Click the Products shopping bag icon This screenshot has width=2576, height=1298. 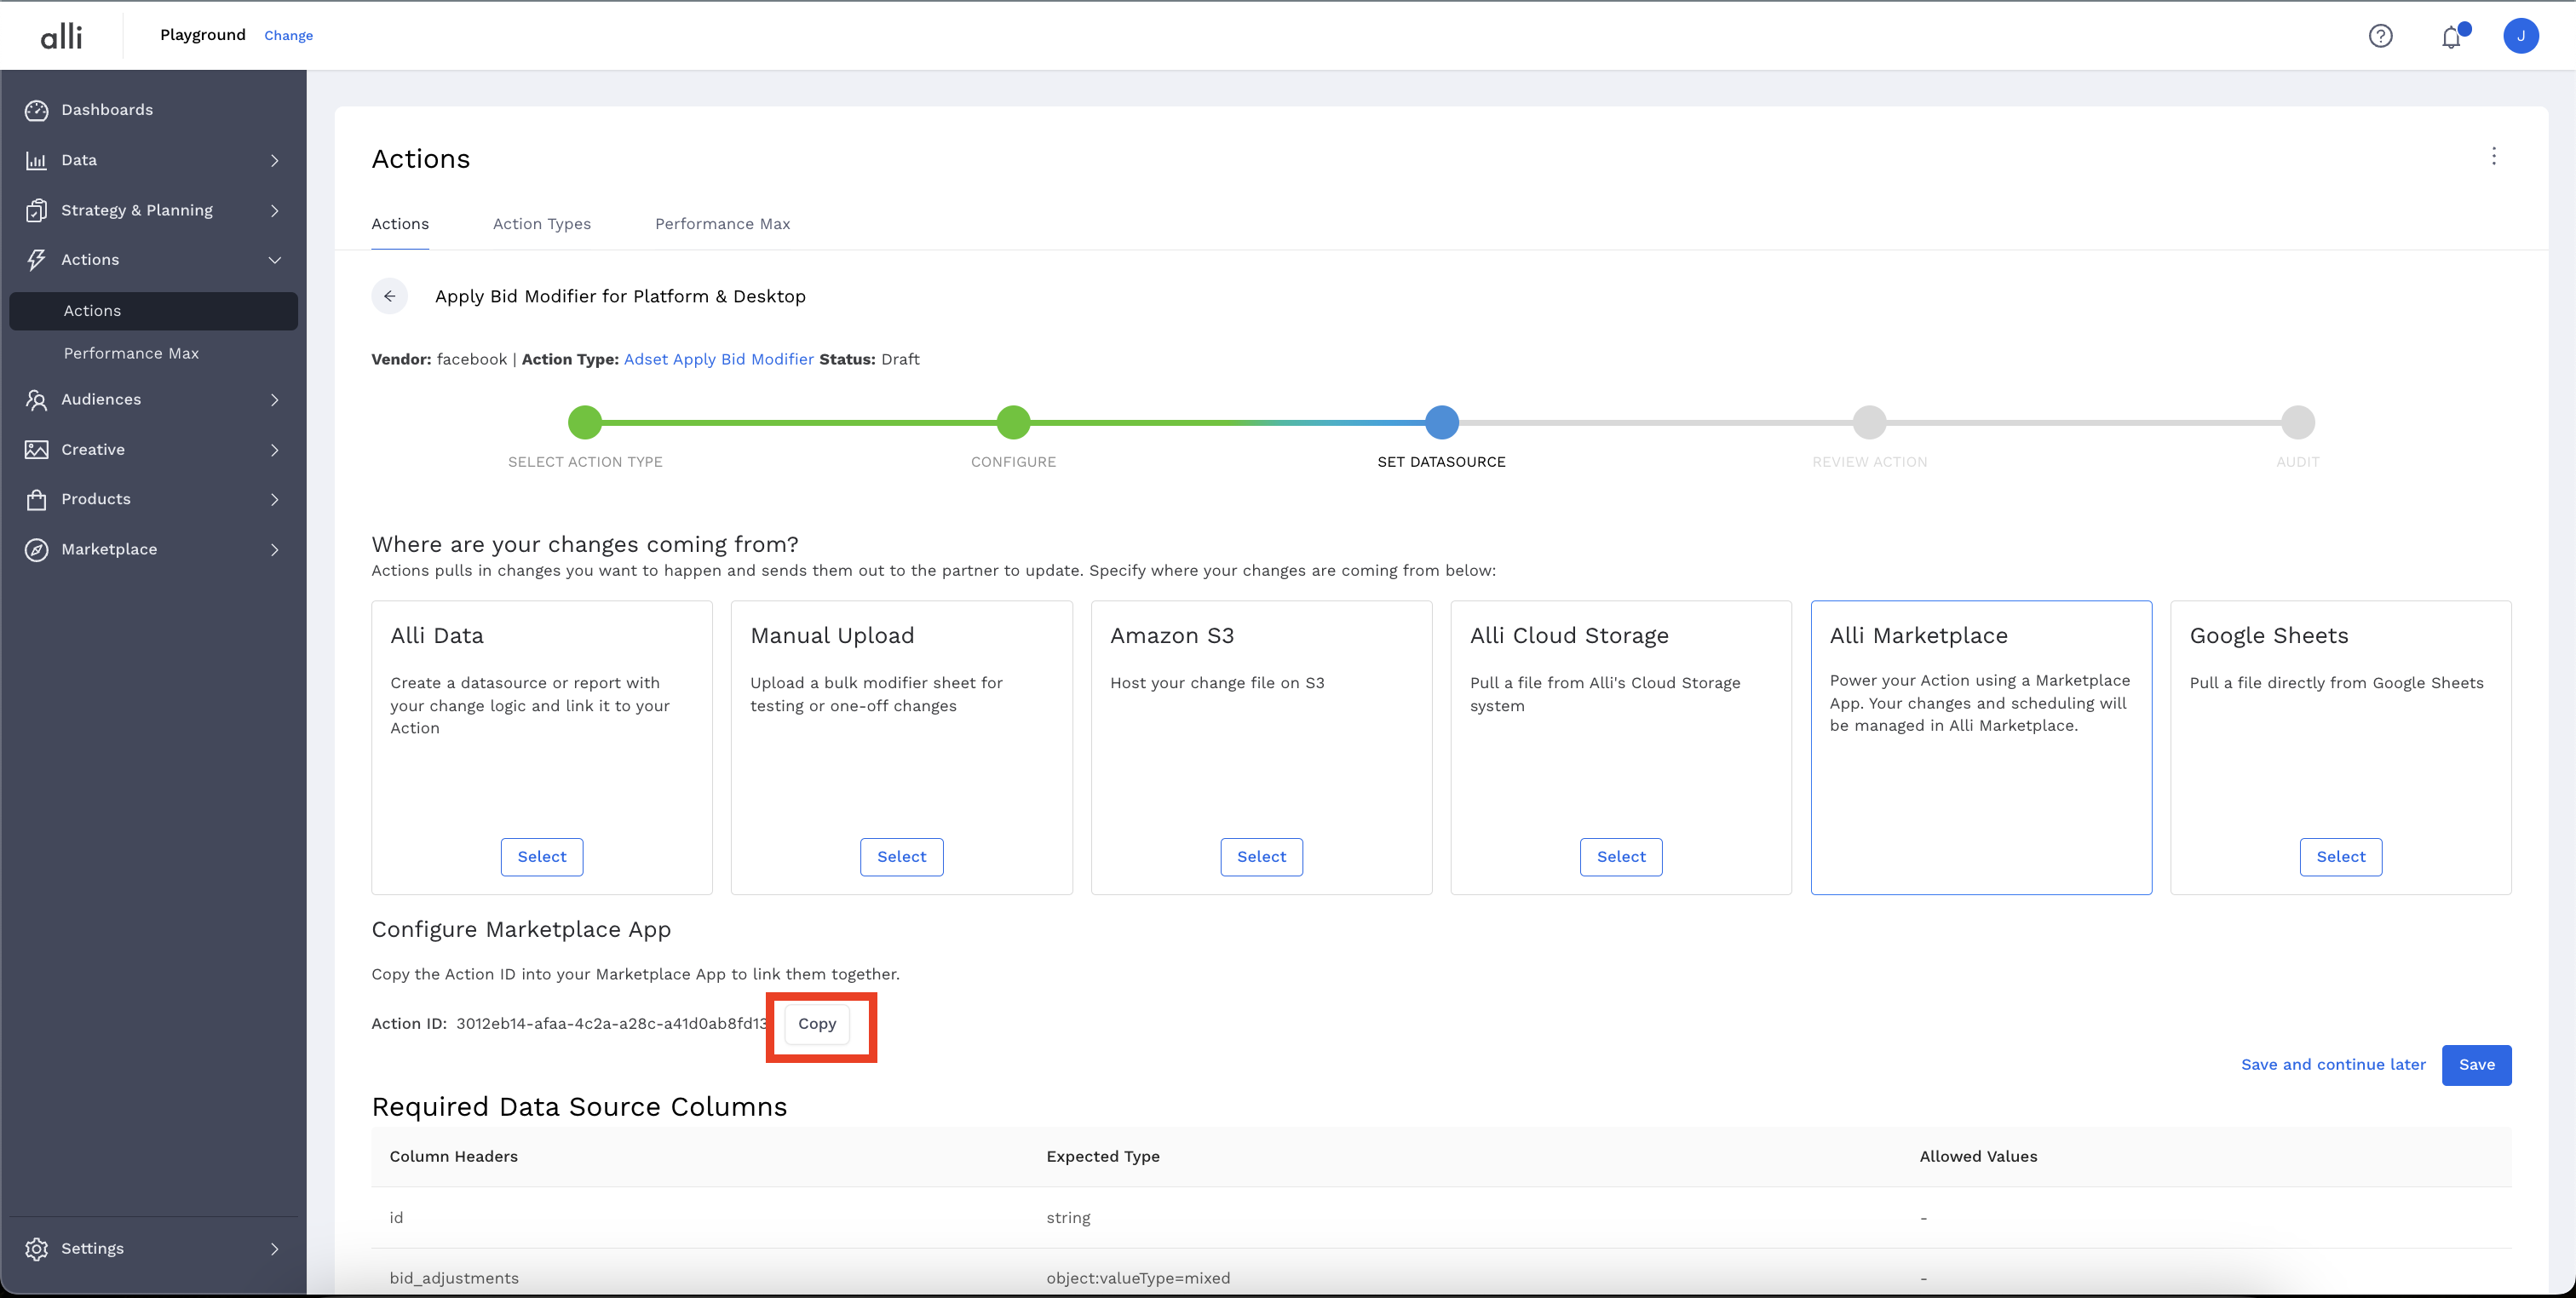[37, 499]
